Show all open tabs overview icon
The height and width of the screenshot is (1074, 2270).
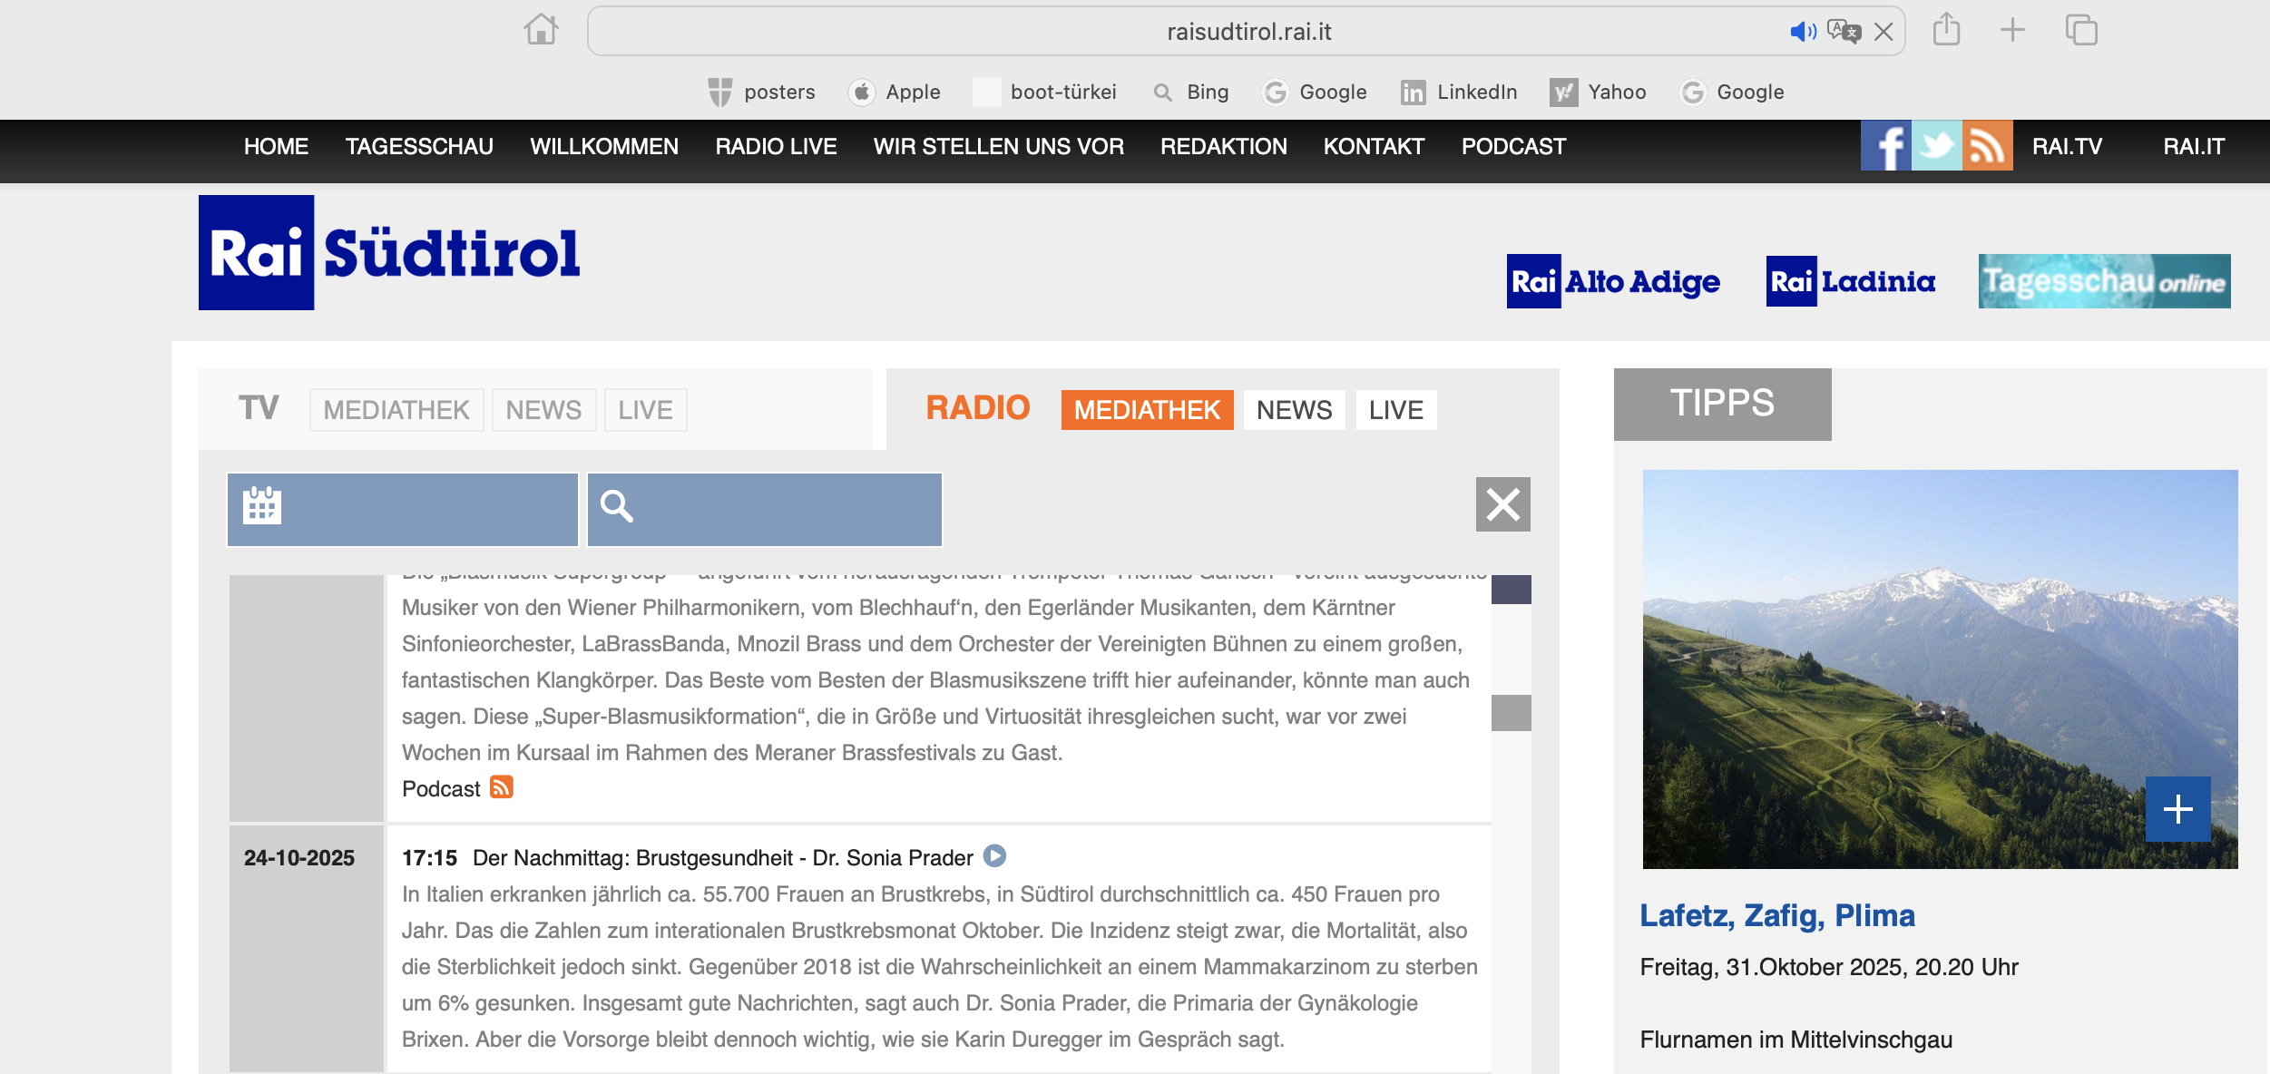pos(2081,30)
